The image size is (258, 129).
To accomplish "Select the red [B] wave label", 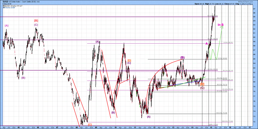I will tap(36, 21).
